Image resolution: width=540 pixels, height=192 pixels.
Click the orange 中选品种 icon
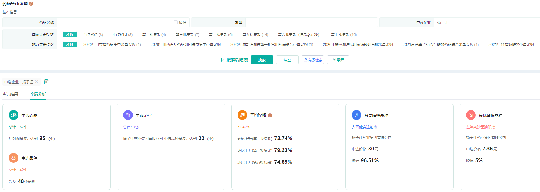(x=14, y=158)
